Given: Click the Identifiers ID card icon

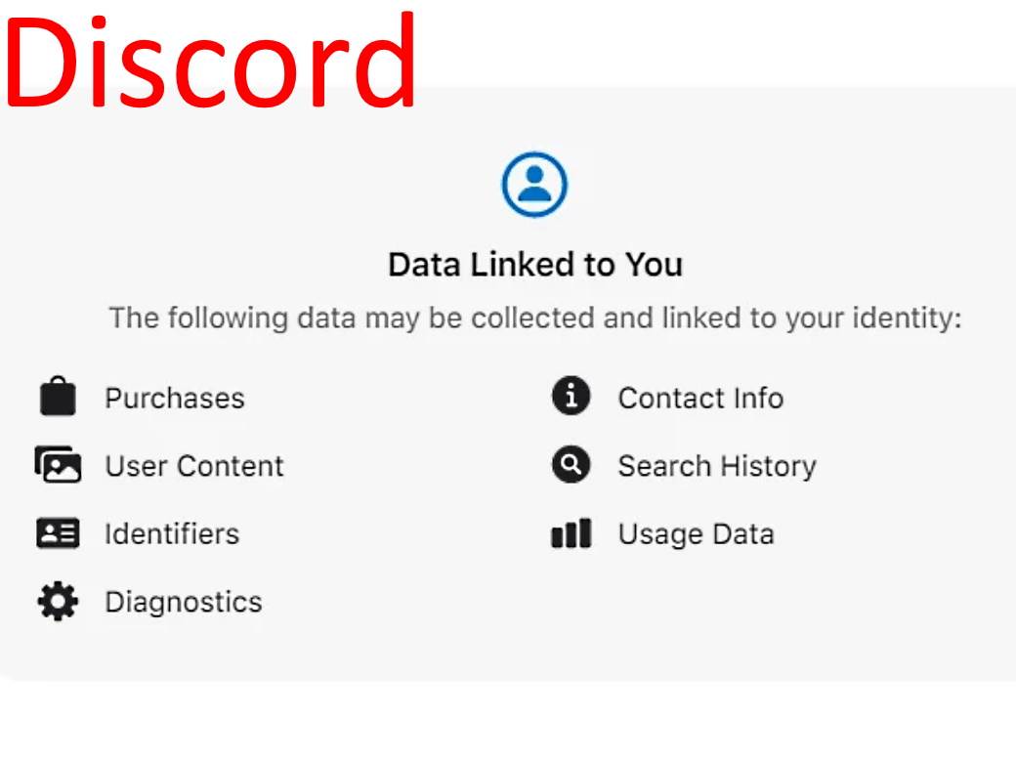Looking at the screenshot, I should tap(58, 533).
